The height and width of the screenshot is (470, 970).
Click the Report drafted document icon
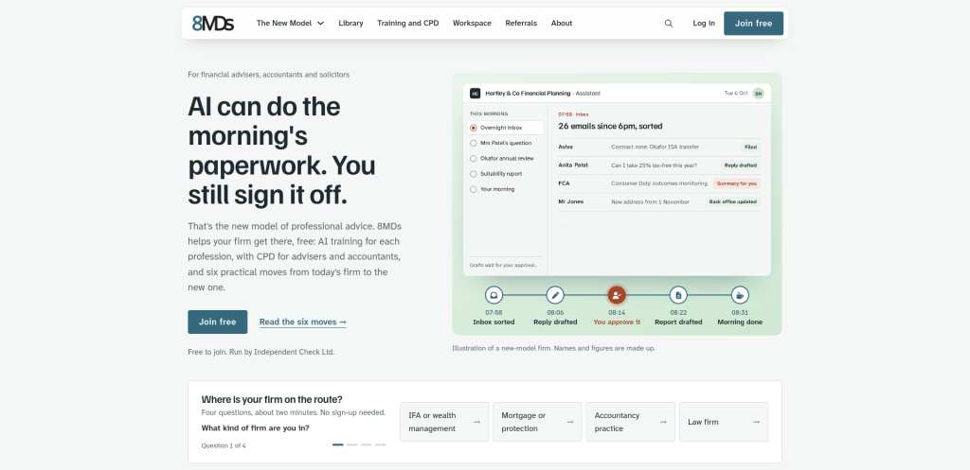point(678,295)
